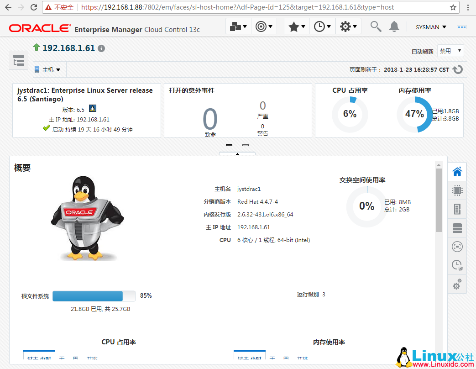Open the SYSMAN user menu

[x=431, y=27]
